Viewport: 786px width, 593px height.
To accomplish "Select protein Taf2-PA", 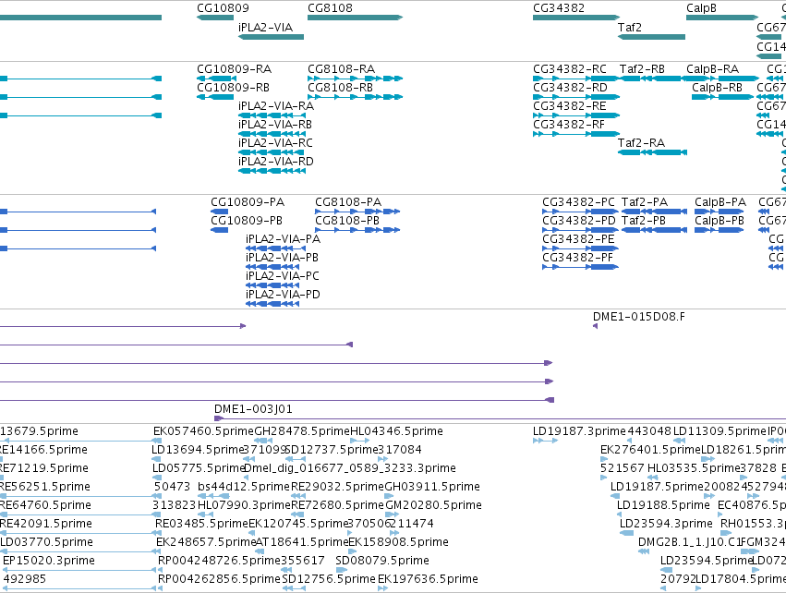I will point(645,202).
